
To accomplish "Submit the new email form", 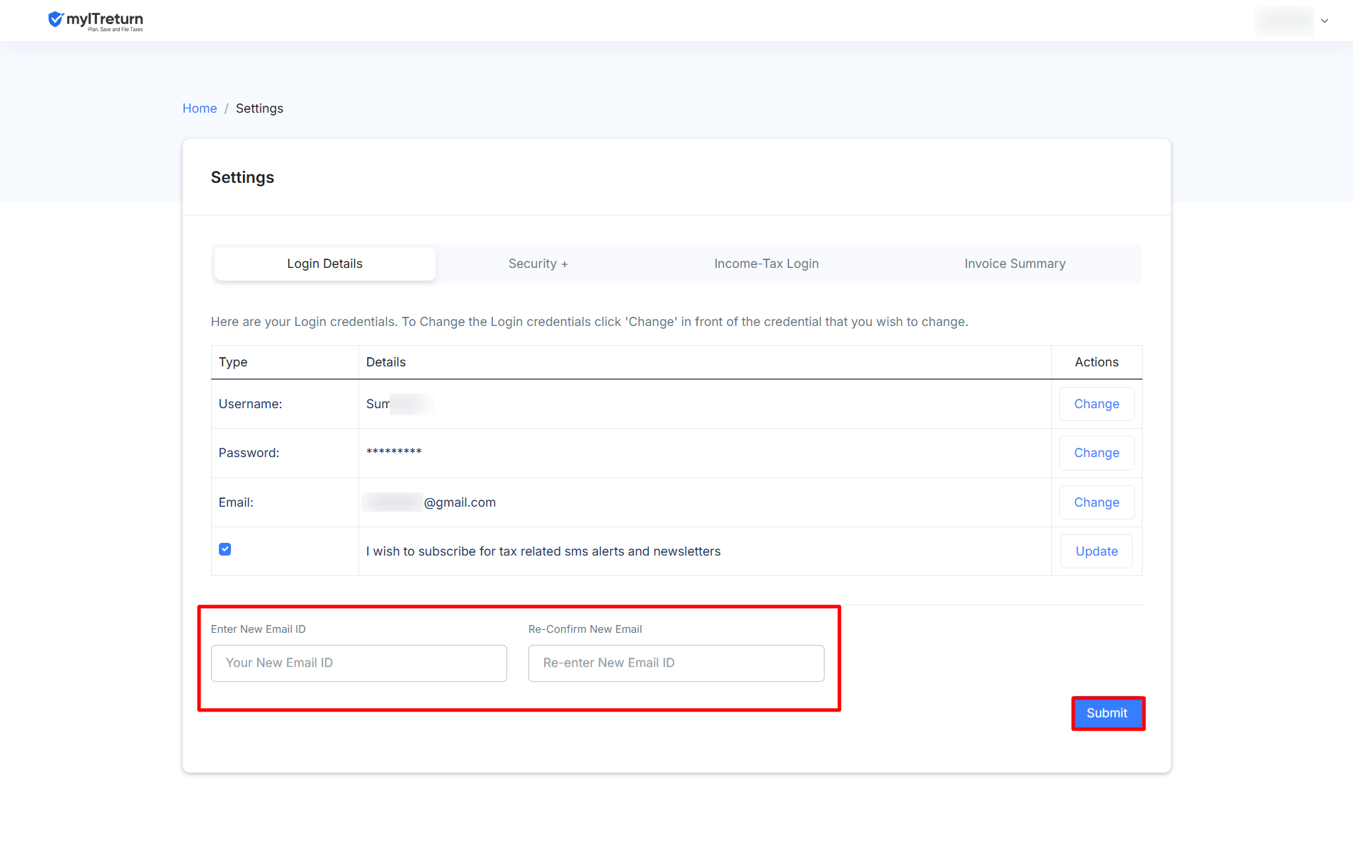I will [1107, 714].
